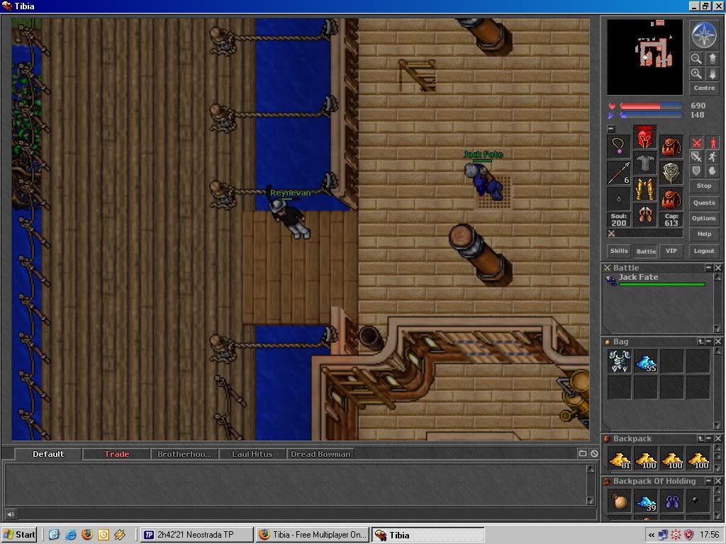
Task: Minimize the Battle panel
Action: (708, 267)
